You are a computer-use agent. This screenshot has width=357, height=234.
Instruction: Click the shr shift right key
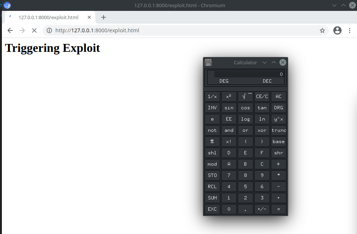pyautogui.click(x=279, y=152)
